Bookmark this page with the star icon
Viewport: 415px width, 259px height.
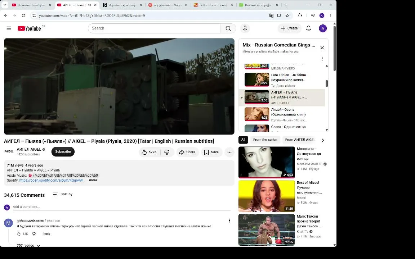287,15
